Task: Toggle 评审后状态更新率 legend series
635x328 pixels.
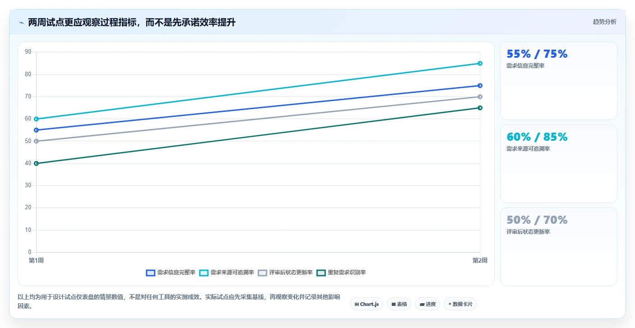Action: click(285, 273)
